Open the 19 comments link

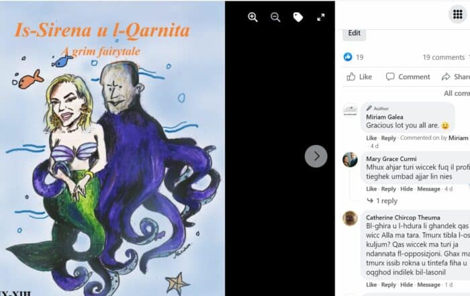pyautogui.click(x=444, y=57)
